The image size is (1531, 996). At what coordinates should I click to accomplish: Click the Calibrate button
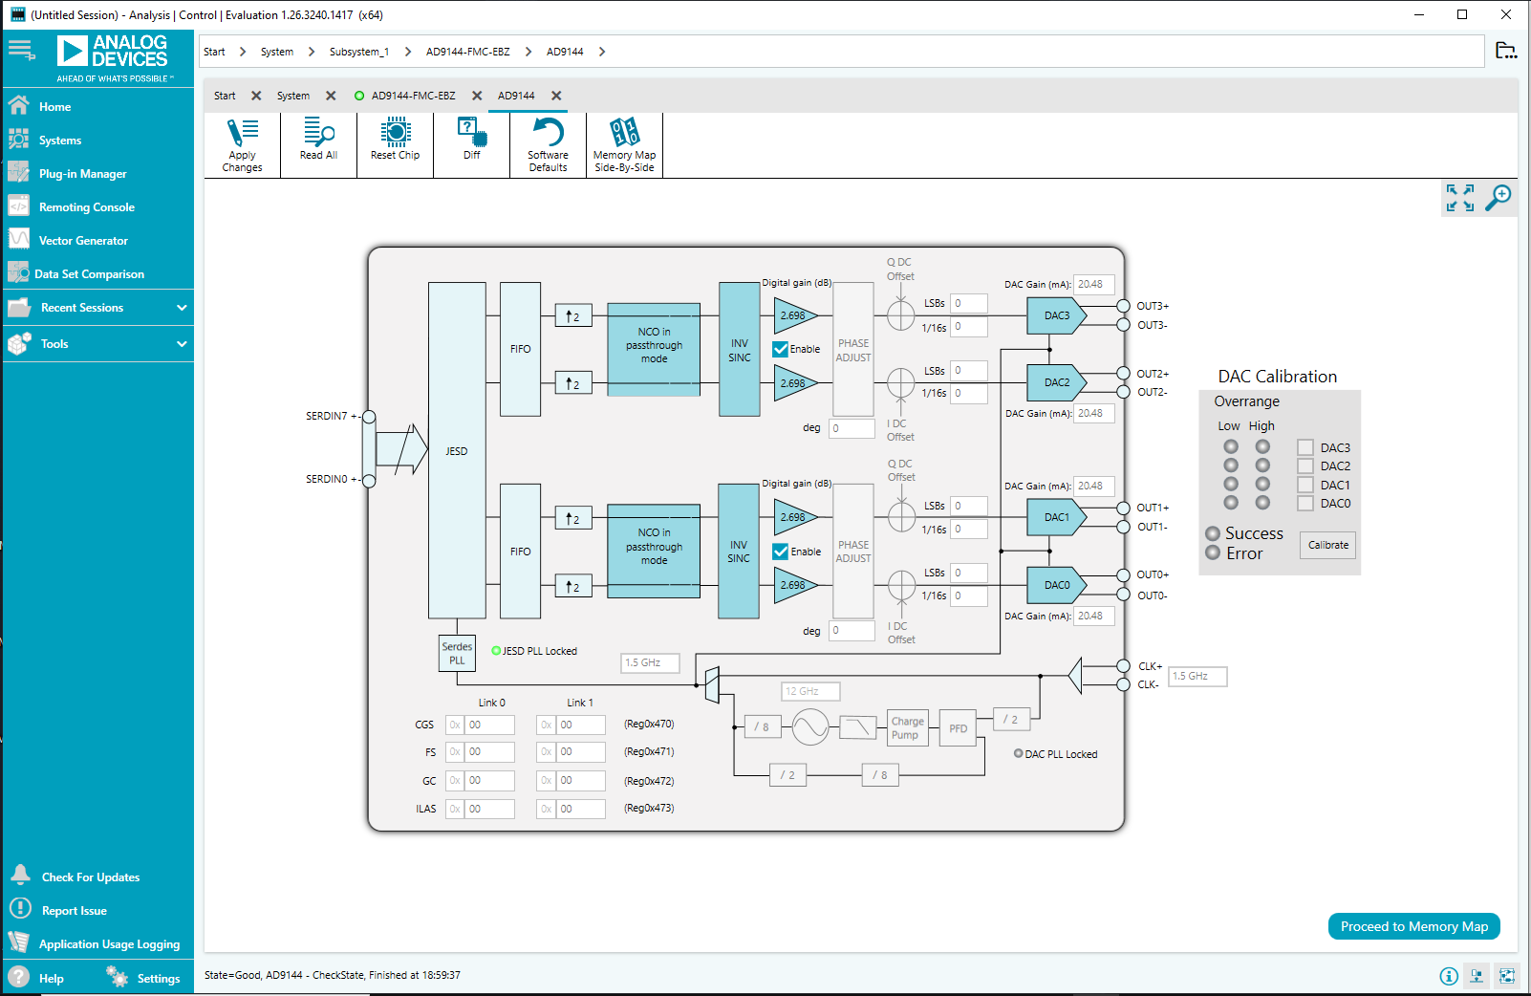(x=1327, y=545)
